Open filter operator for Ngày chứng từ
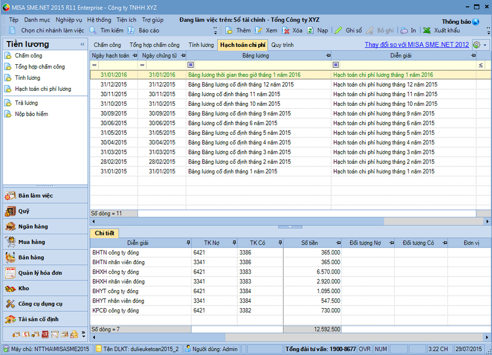This screenshot has height=355, width=492. [142, 65]
